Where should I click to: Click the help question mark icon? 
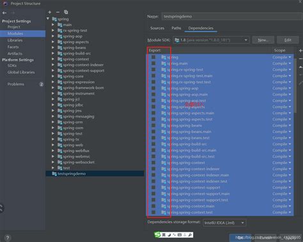(x=8, y=238)
